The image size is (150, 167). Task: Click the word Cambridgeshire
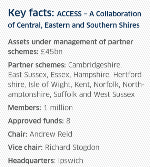pos(95,65)
